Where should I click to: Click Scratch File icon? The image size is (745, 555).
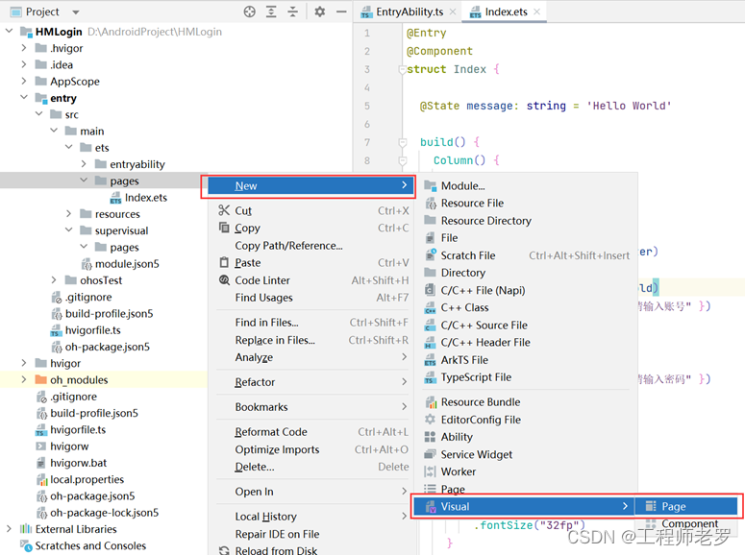point(431,255)
